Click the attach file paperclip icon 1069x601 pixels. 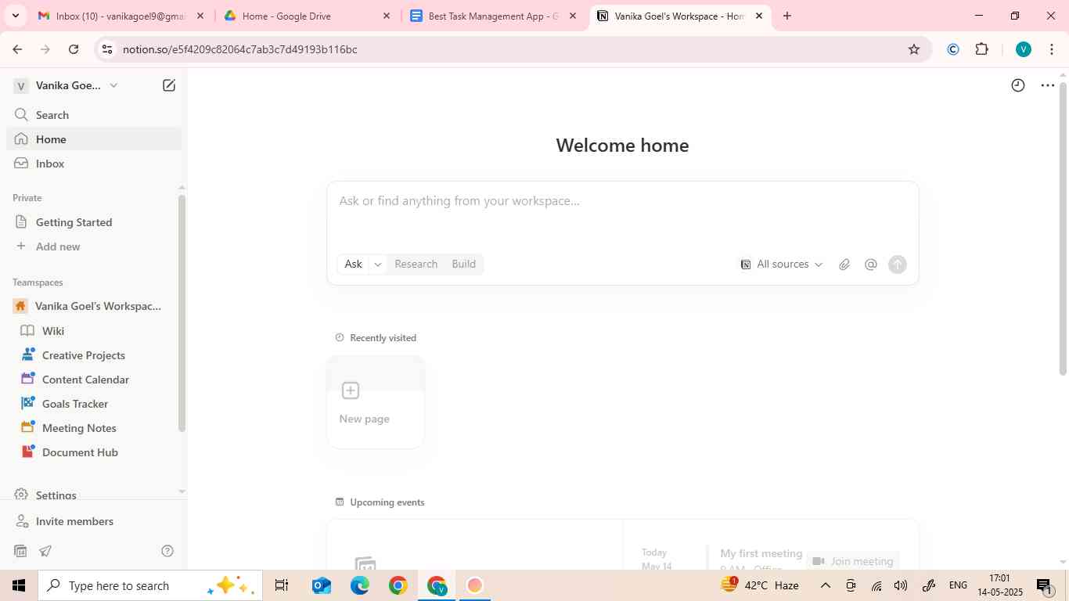(844, 265)
